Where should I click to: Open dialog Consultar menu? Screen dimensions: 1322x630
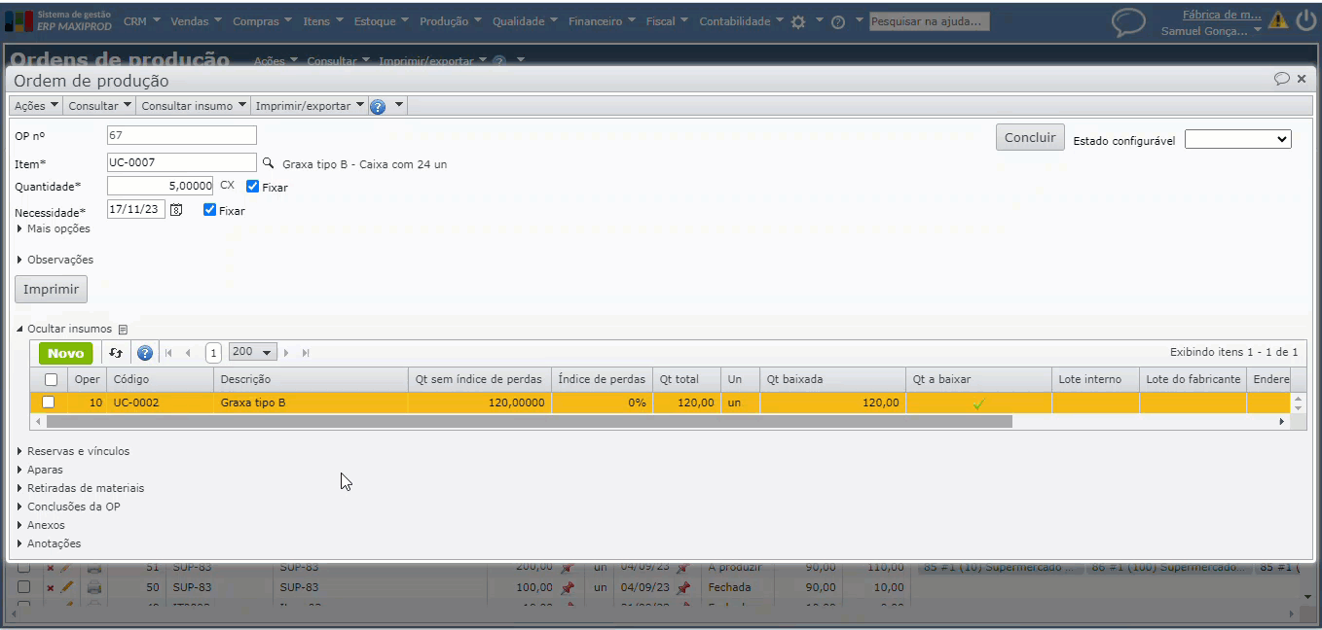point(100,106)
